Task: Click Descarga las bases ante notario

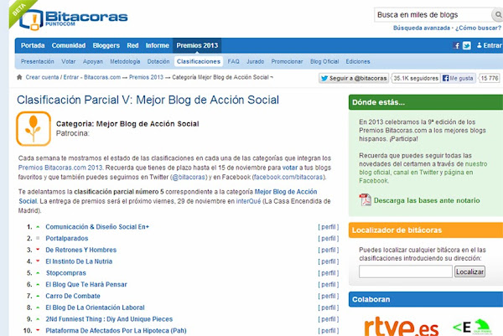Action: (x=427, y=200)
